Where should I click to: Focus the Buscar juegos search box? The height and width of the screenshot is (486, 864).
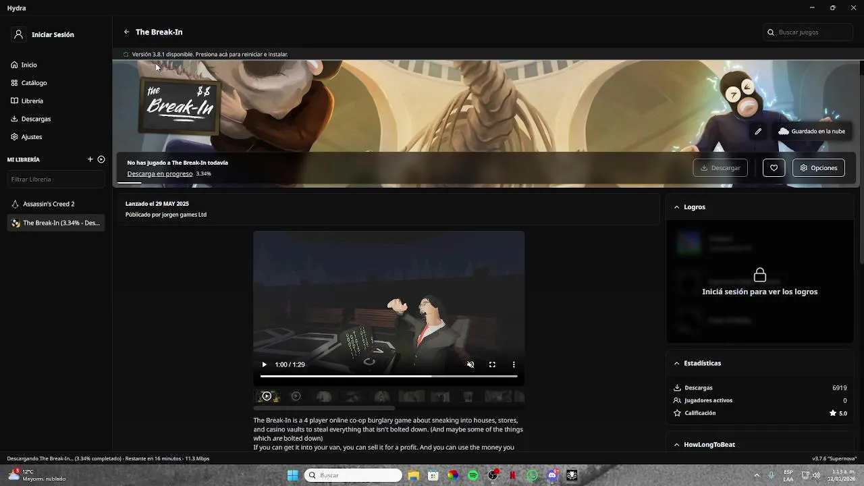[809, 32]
